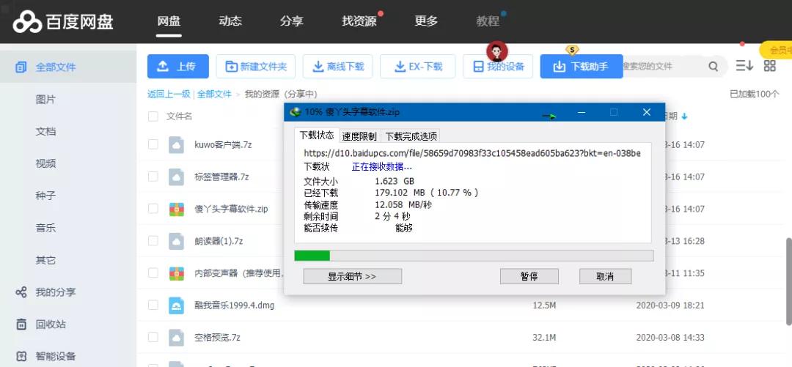
Task: Open 我的分享 in the sidebar
Action: tap(56, 292)
